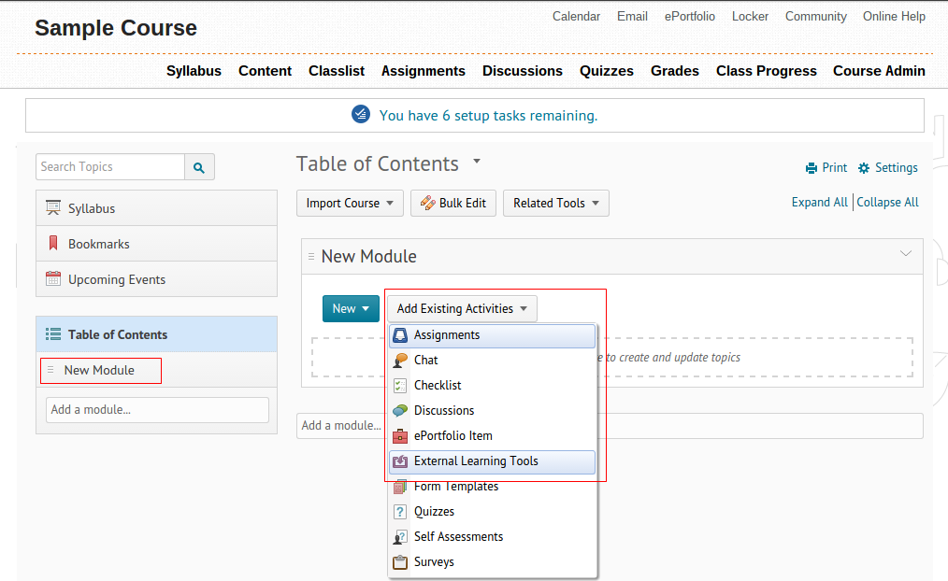Open Course Admin in the navbar
This screenshot has width=948, height=581.
pyautogui.click(x=879, y=71)
